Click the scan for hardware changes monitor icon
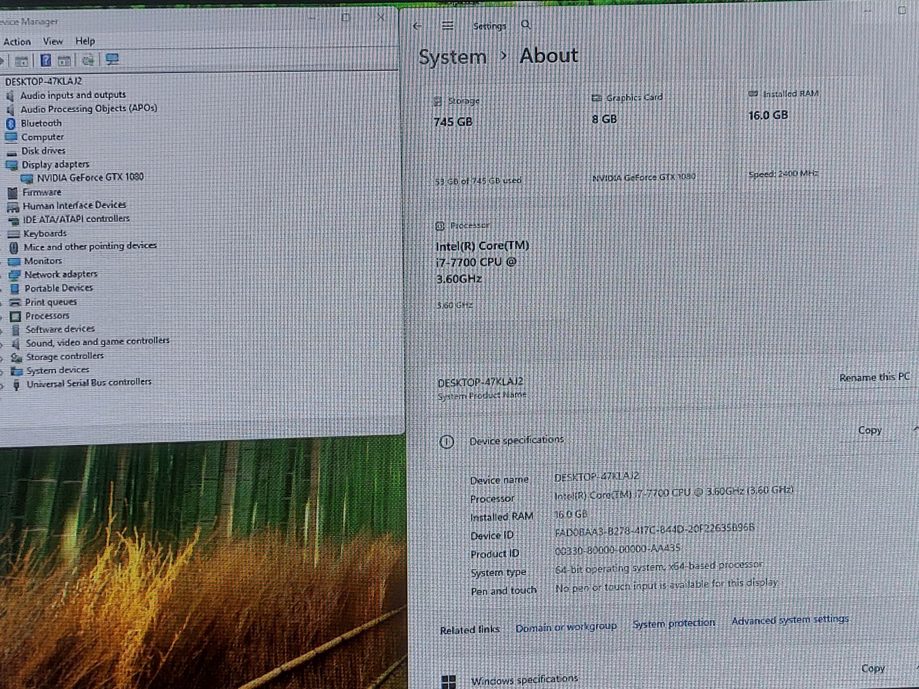Viewport: 919px width, 689px height. (x=112, y=59)
